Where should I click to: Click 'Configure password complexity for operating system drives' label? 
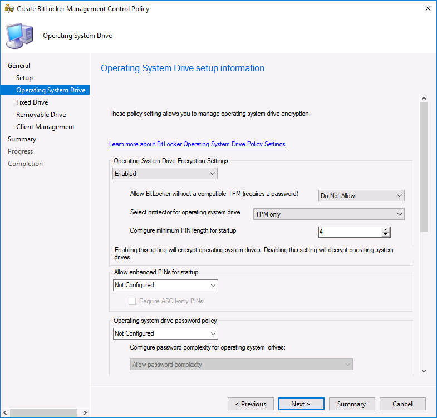click(x=208, y=347)
